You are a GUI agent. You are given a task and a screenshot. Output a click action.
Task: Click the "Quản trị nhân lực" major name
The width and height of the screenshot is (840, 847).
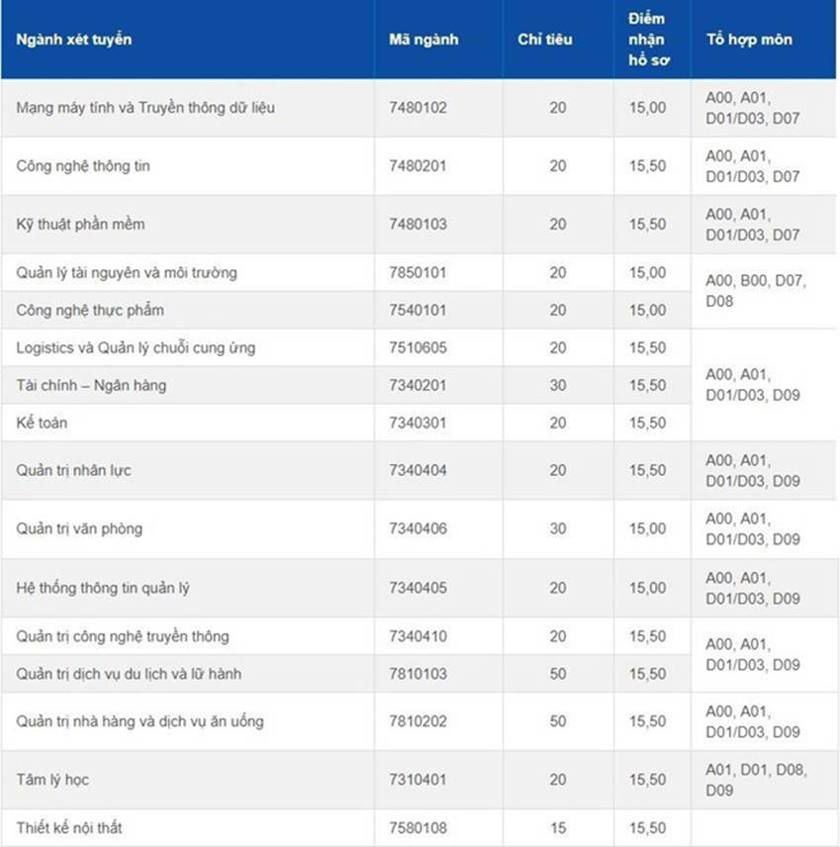tap(73, 470)
